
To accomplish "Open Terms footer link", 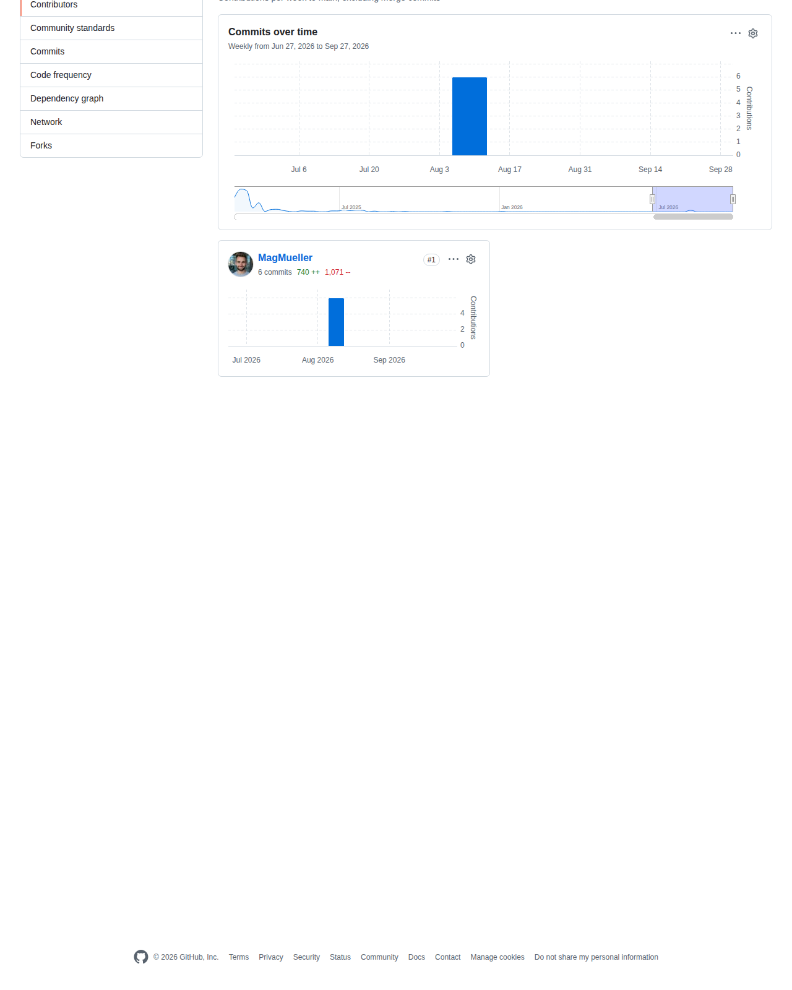I will [239, 957].
